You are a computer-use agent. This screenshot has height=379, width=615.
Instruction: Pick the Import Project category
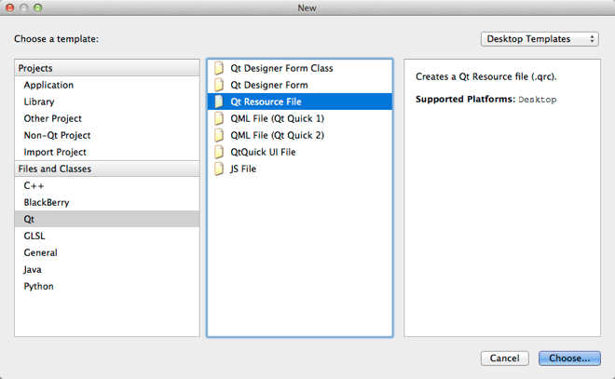click(55, 152)
